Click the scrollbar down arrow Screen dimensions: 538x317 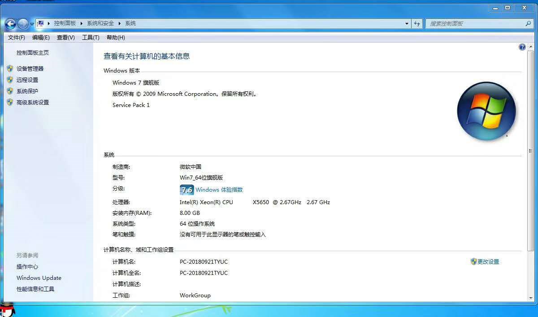tap(531, 297)
